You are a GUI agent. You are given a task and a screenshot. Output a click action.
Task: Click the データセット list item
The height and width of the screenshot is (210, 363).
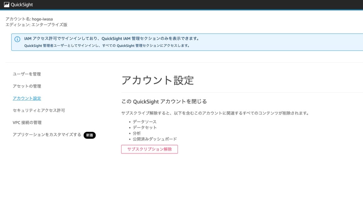[x=144, y=128]
